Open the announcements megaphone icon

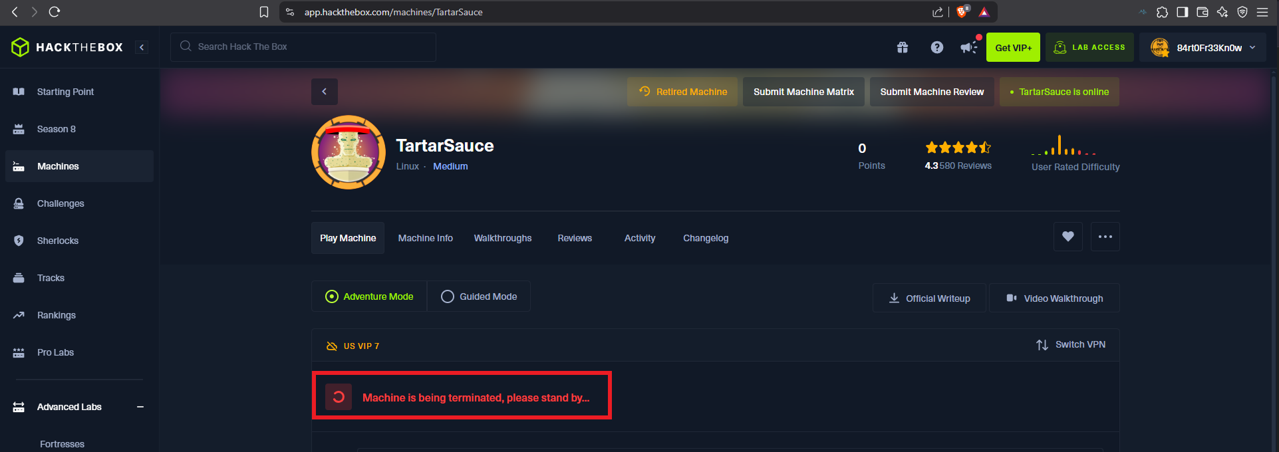click(x=969, y=47)
